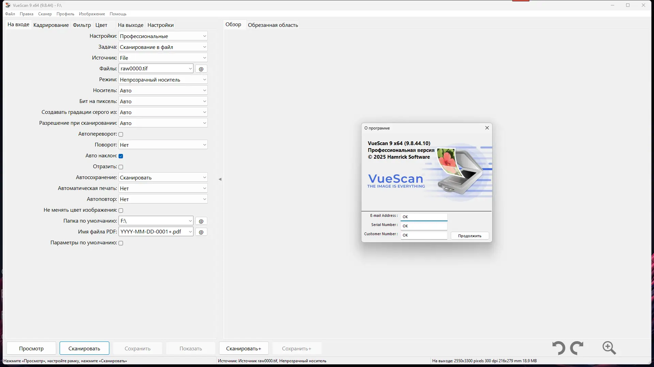
Task: Uncheck the Авто наклон checkbox
Action: (x=121, y=156)
